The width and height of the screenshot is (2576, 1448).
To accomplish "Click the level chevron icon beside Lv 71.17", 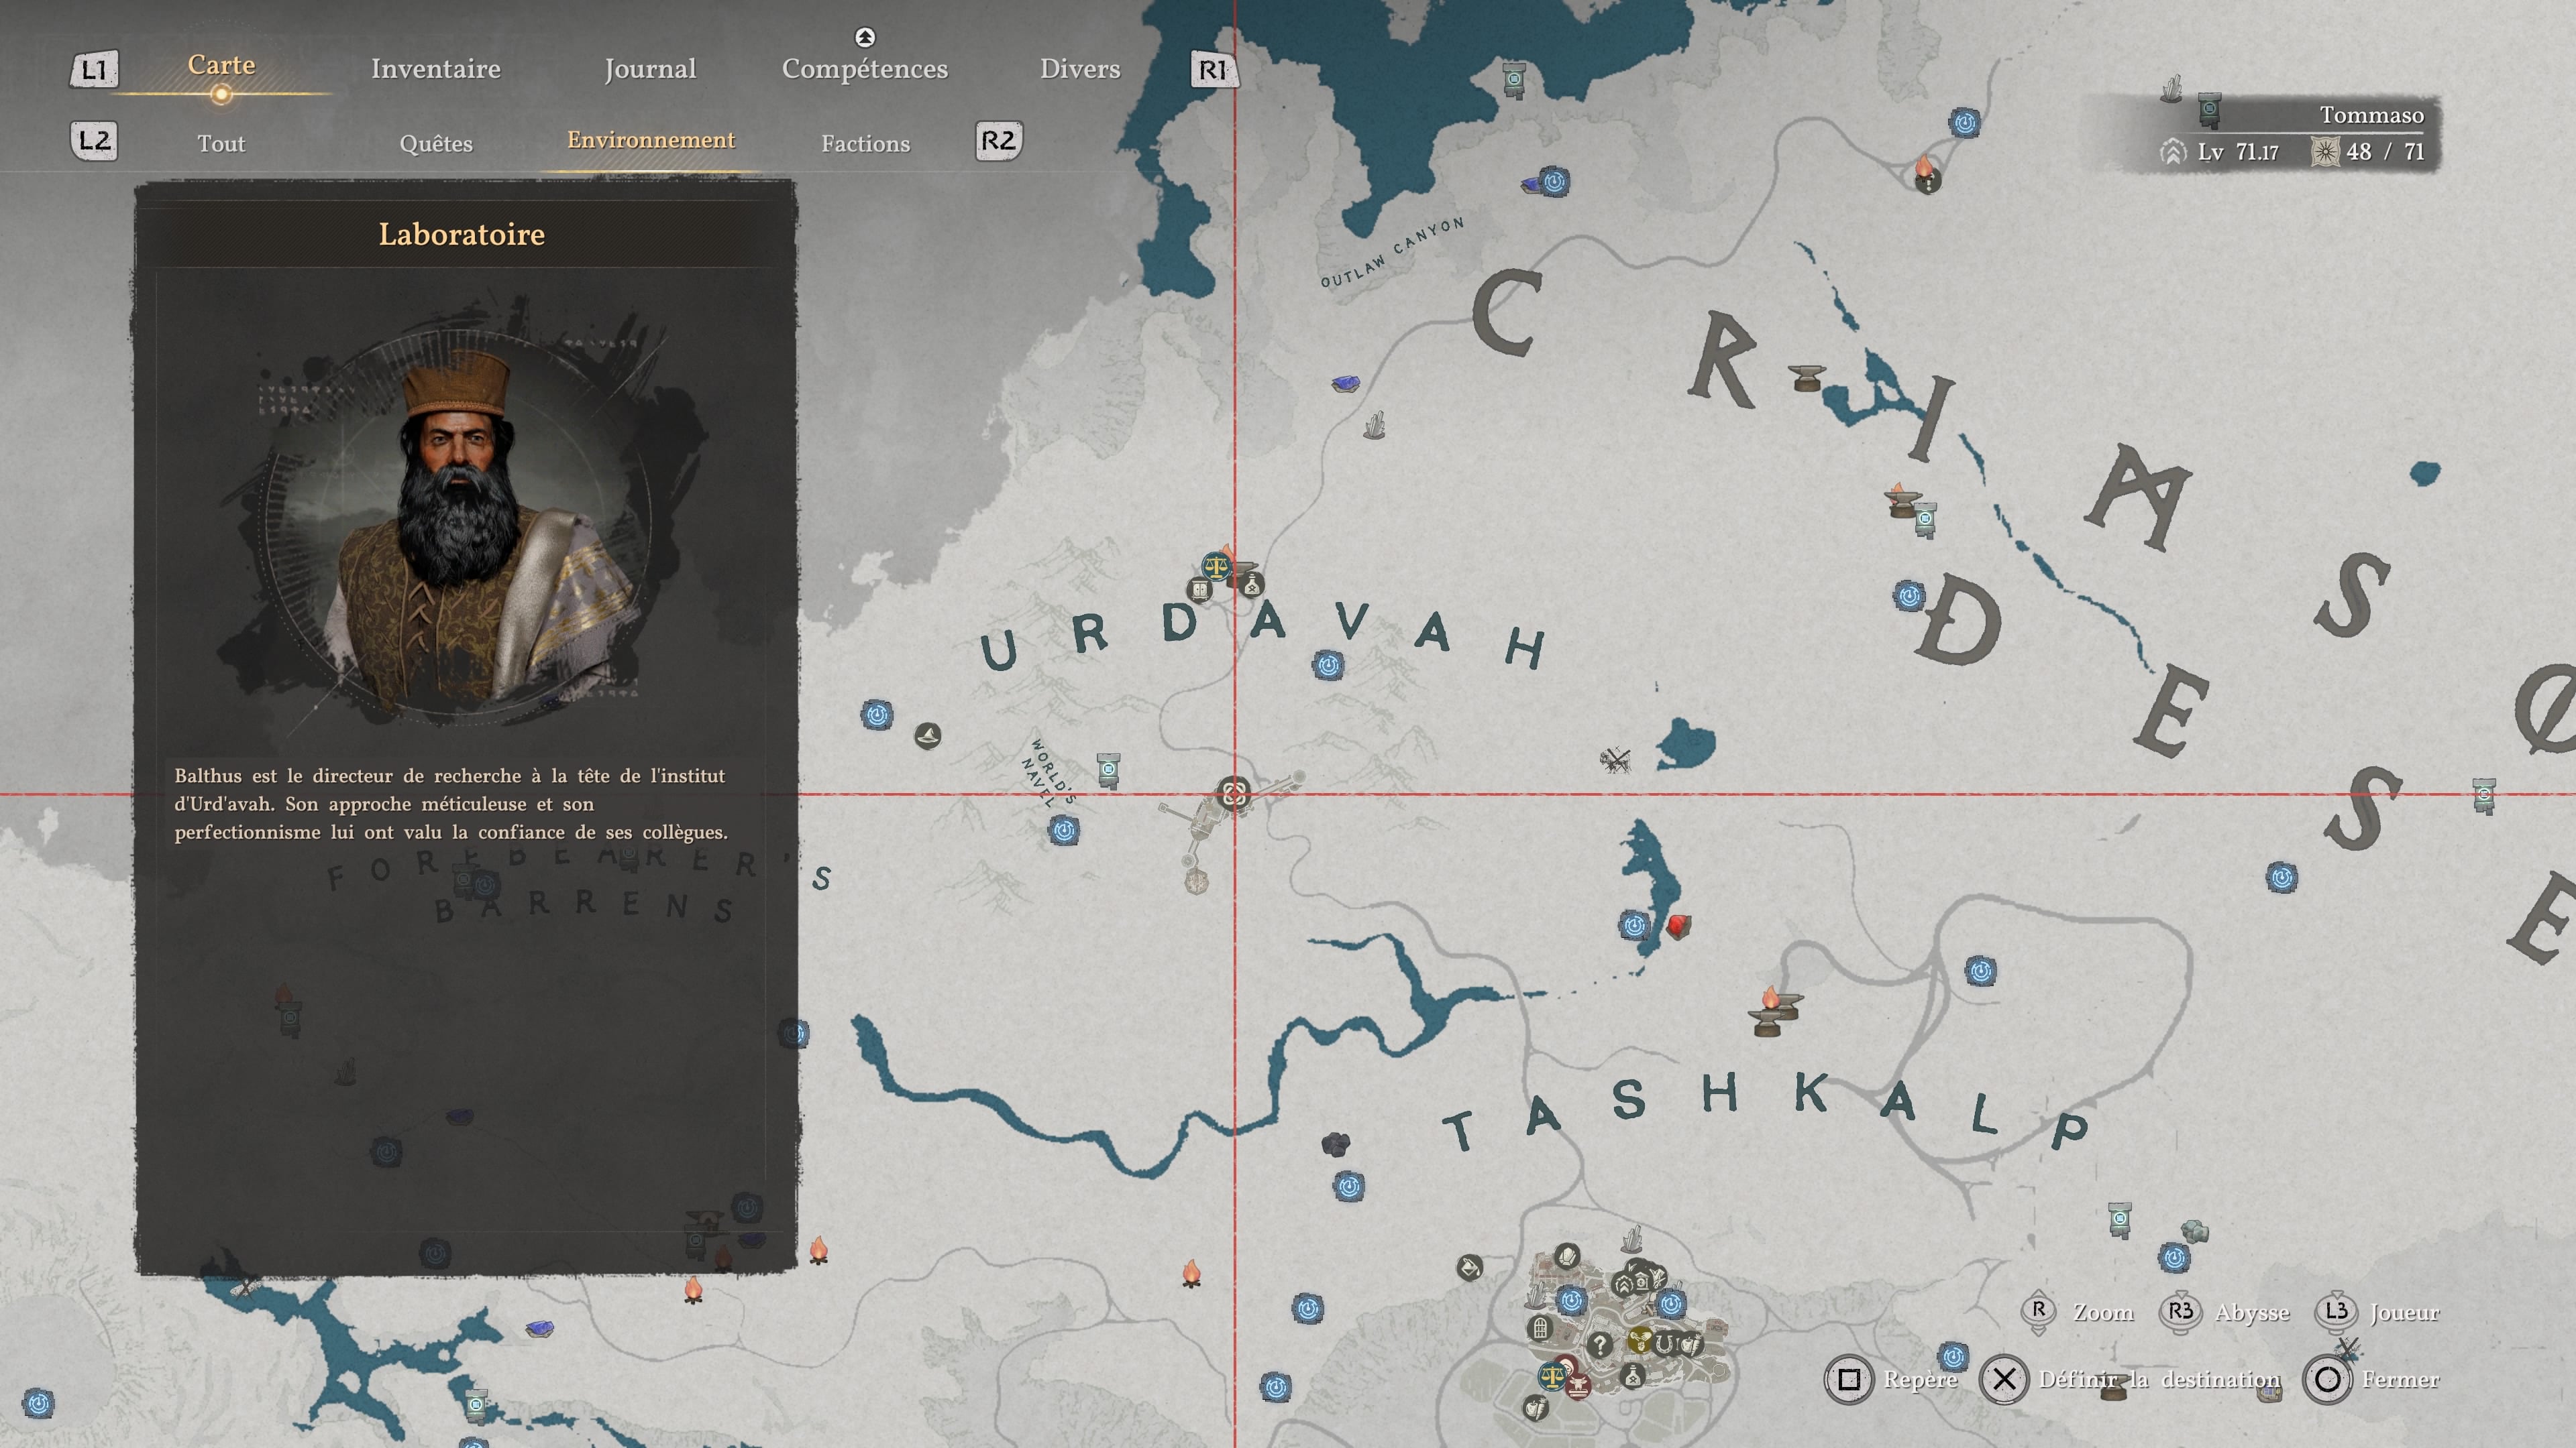I will (2172, 152).
